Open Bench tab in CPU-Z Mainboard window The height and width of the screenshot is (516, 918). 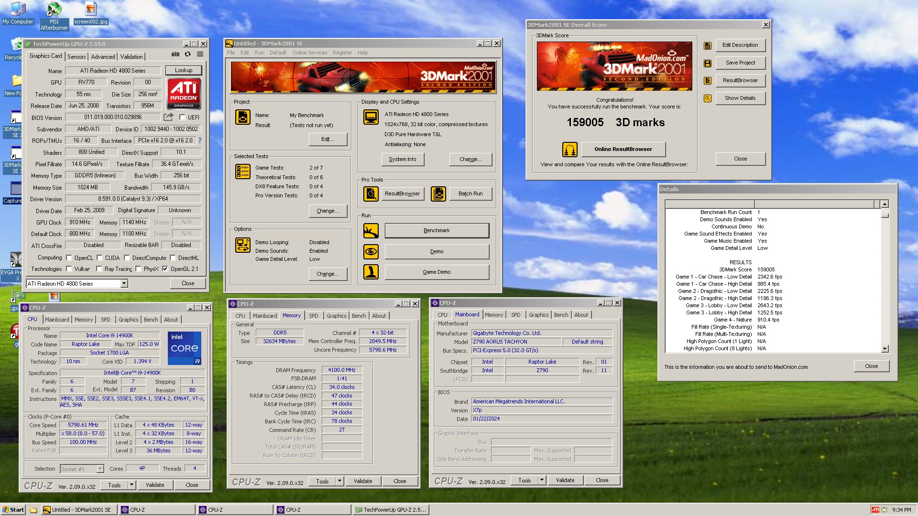pyautogui.click(x=561, y=315)
